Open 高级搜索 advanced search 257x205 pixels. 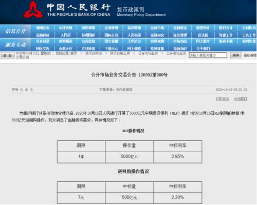pos(250,55)
